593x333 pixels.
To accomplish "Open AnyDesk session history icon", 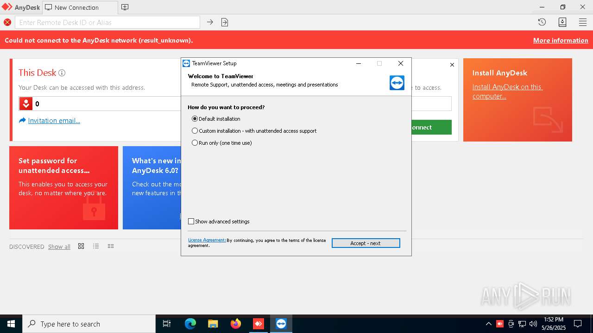I will point(542,22).
